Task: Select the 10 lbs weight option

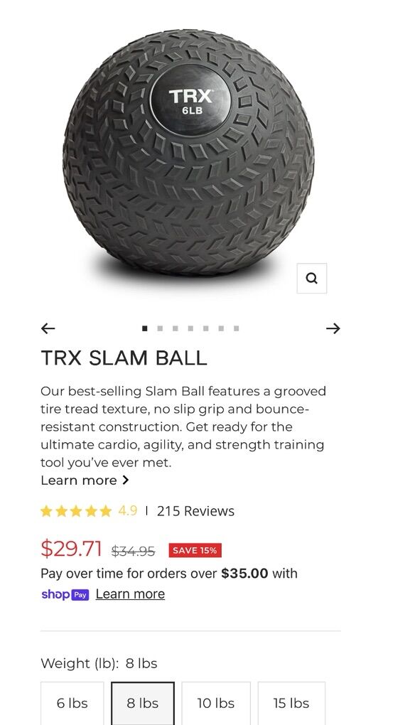Action: pyautogui.click(x=216, y=703)
